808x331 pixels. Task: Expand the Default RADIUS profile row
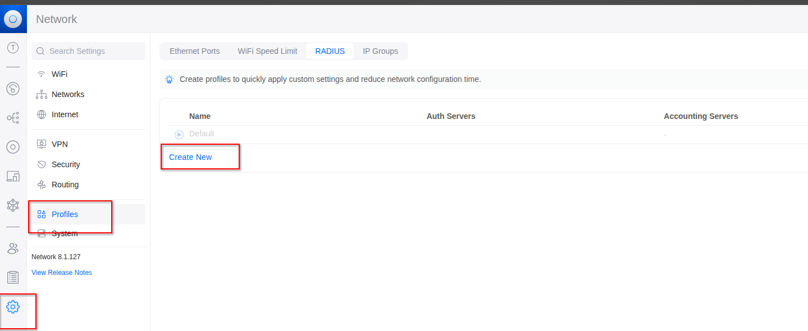(179, 134)
